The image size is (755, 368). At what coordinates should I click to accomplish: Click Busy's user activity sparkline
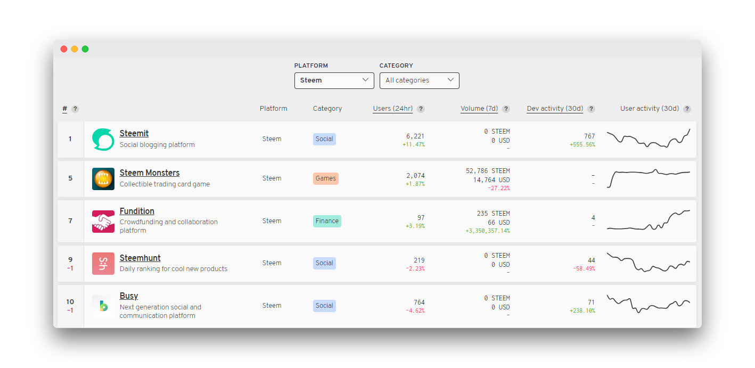(649, 304)
